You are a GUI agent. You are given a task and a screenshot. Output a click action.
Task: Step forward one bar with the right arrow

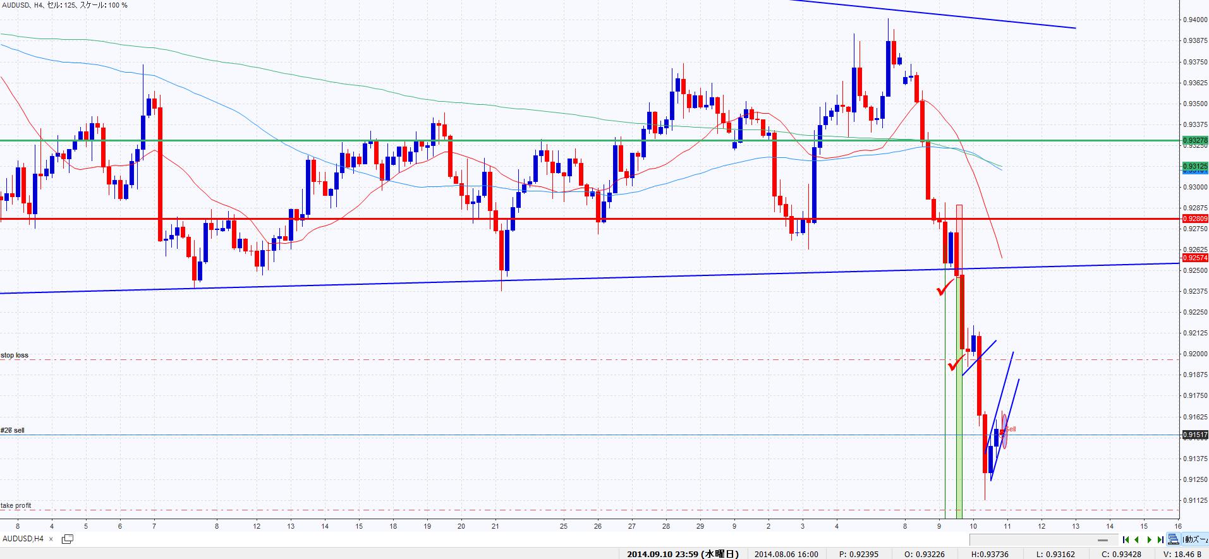click(x=1149, y=539)
